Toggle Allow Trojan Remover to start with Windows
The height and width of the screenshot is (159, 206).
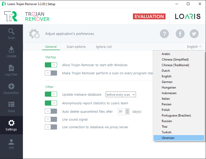pos(51,65)
